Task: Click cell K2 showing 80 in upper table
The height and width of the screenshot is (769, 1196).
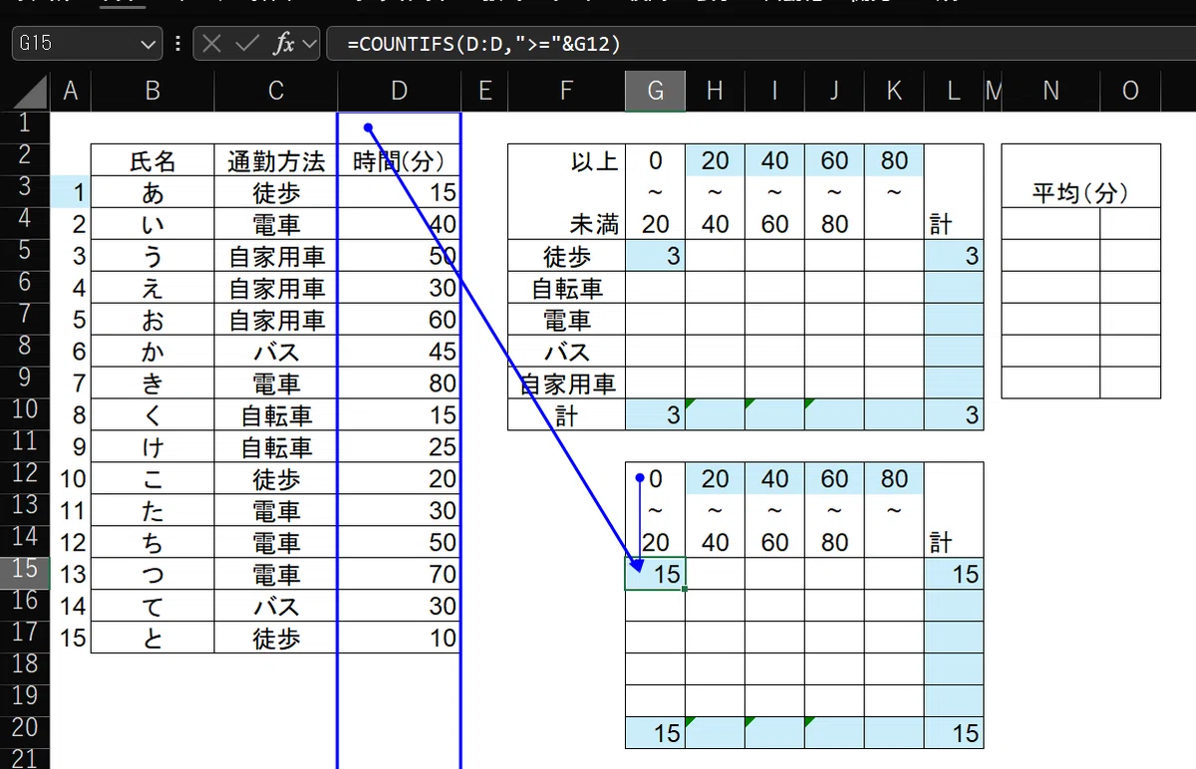Action: pos(894,160)
